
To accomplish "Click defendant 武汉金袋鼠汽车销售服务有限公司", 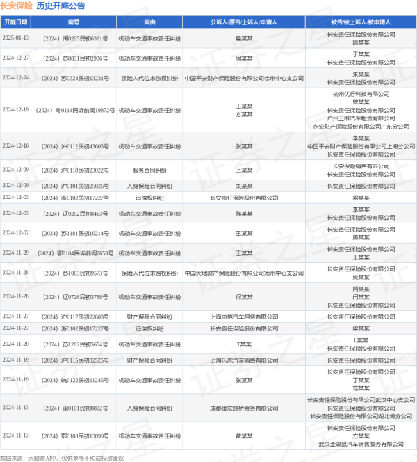I will 361,444.
